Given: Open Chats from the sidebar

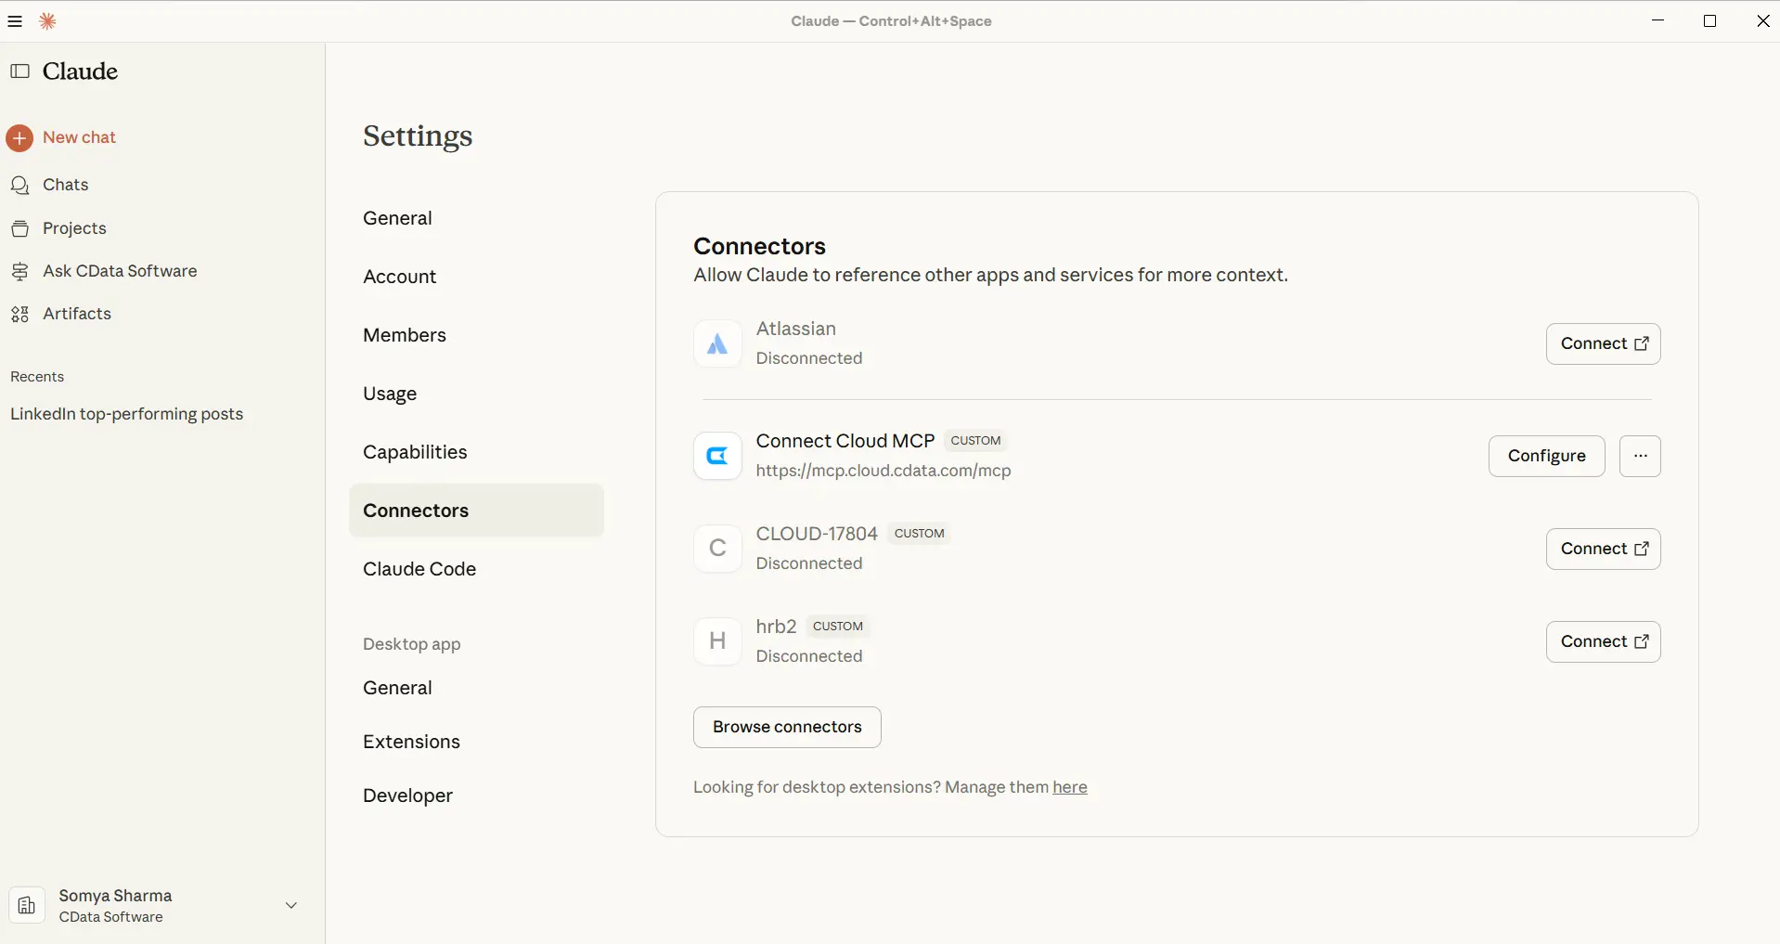Looking at the screenshot, I should [x=65, y=185].
